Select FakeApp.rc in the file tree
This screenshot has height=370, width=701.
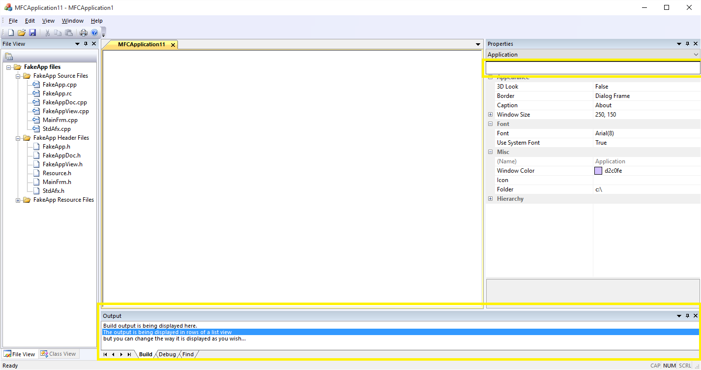pos(57,93)
